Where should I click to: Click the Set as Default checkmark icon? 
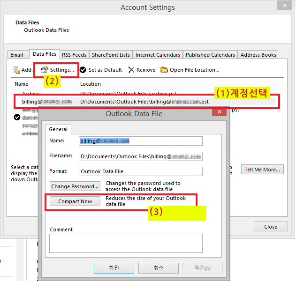click(83, 70)
